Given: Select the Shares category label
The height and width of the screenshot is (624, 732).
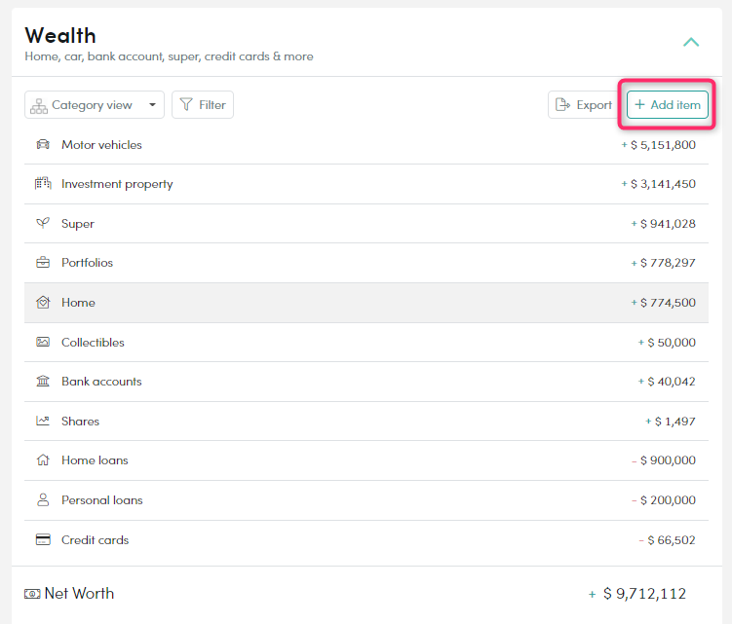Looking at the screenshot, I should (x=80, y=422).
